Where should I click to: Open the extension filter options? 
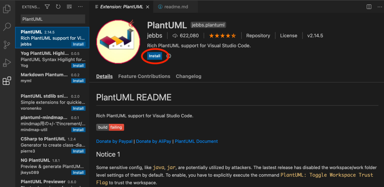click(47, 7)
